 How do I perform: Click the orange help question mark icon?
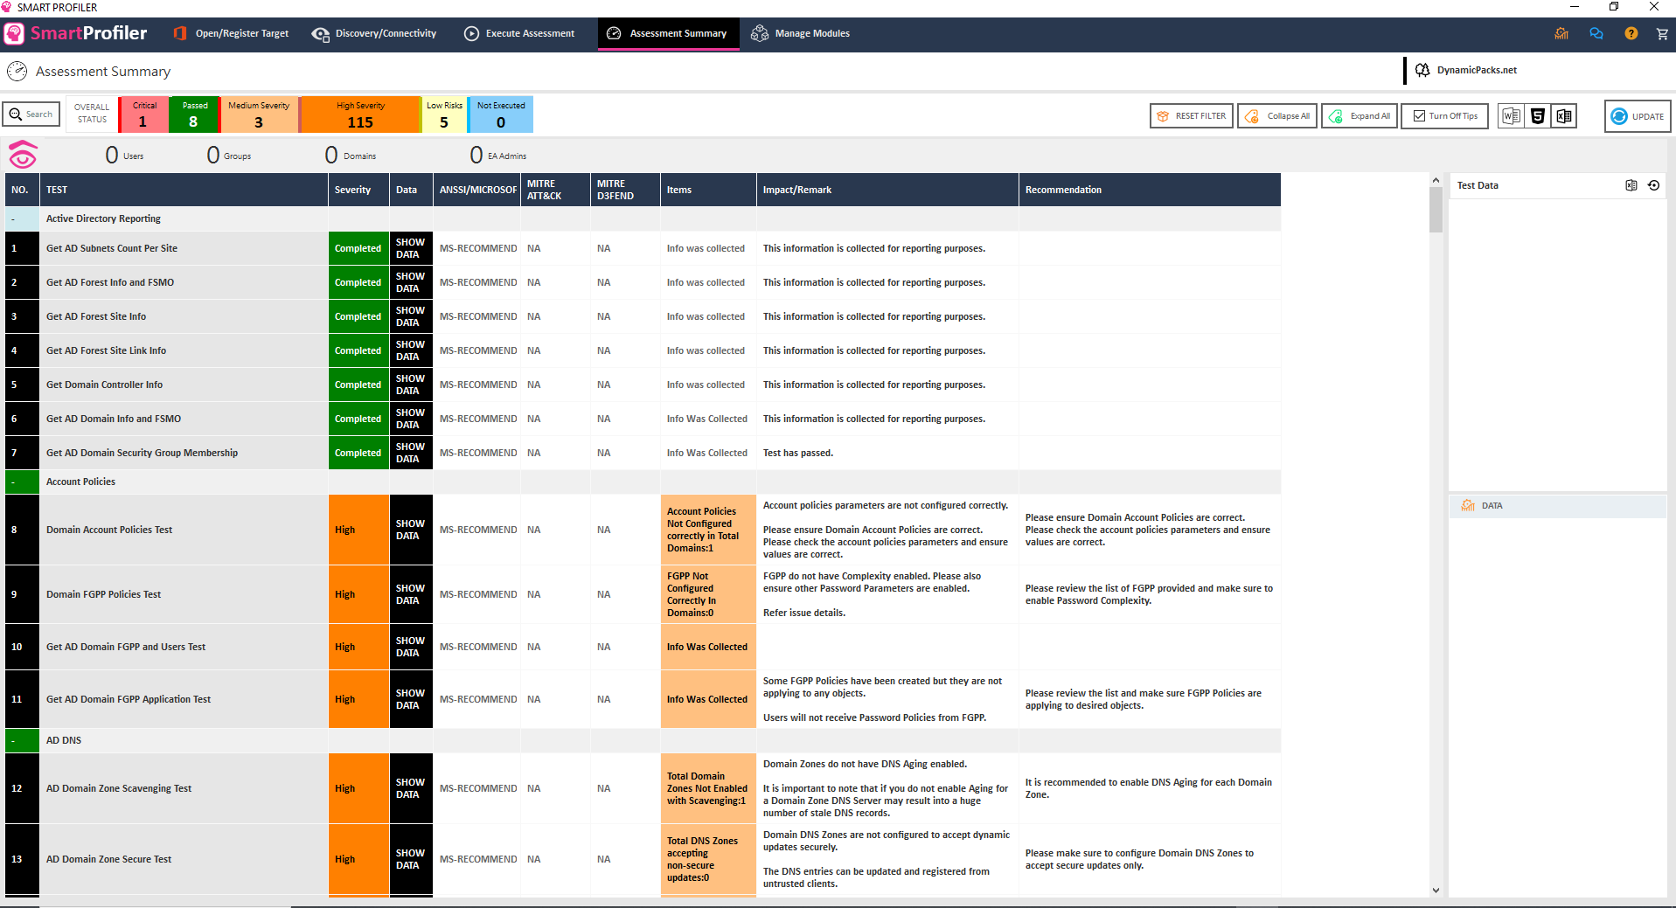[1631, 34]
